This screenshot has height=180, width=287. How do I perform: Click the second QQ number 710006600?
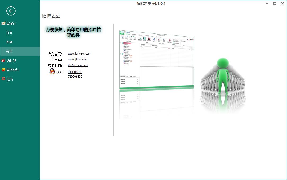click(x=75, y=76)
